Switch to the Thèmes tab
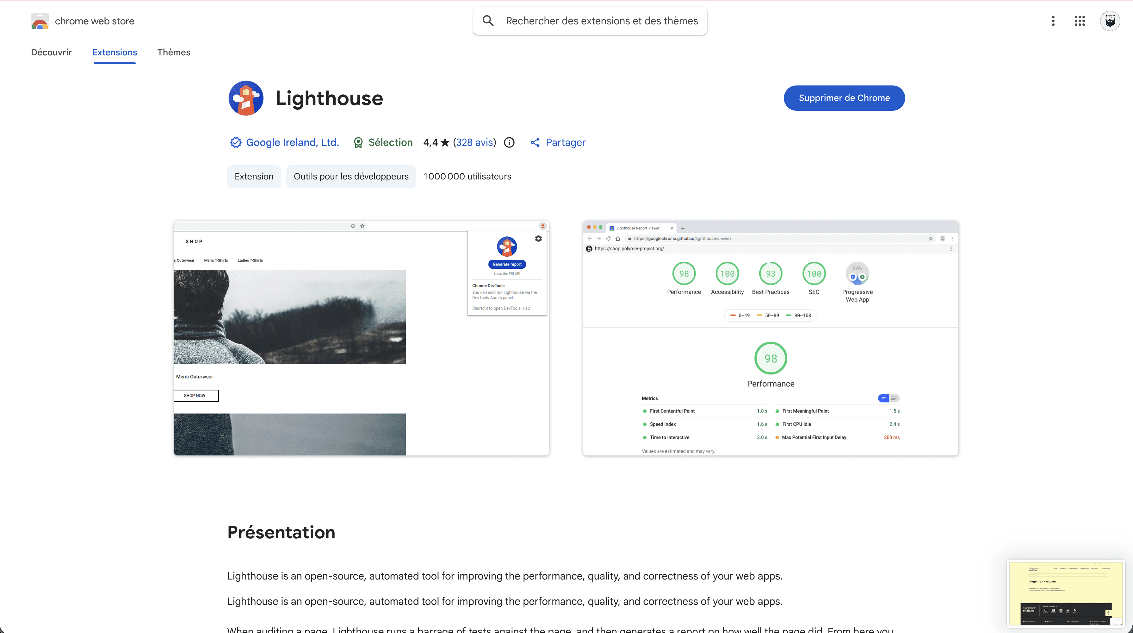 pos(174,53)
